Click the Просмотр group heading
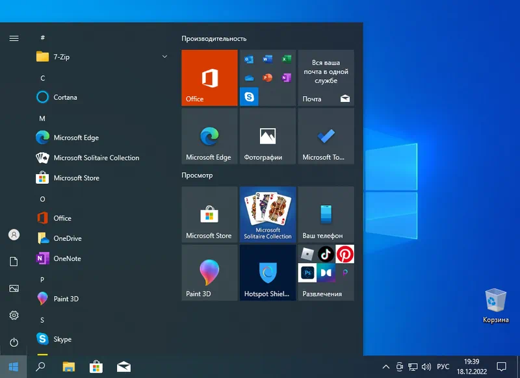520x378 pixels. point(197,175)
